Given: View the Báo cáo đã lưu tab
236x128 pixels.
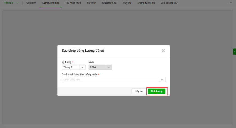Looking at the screenshot, I should click(169, 3).
